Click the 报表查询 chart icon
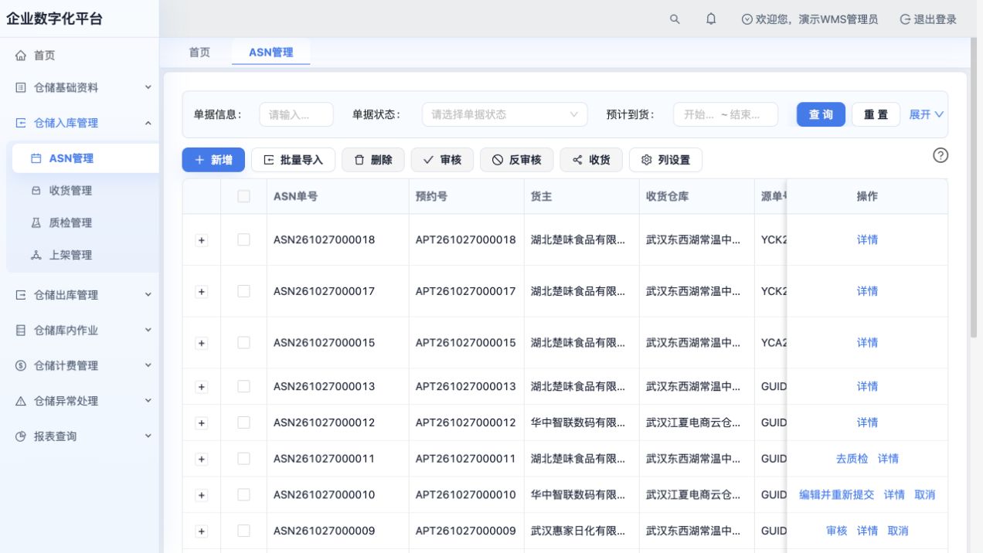 21,436
